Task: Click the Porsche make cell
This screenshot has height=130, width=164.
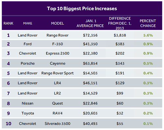Action: click(x=28, y=63)
